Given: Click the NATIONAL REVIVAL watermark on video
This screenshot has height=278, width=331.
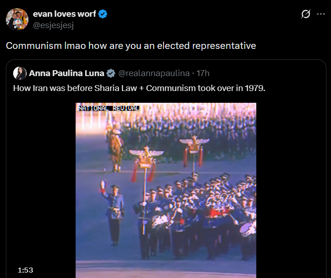Looking at the screenshot, I should pyautogui.click(x=109, y=108).
